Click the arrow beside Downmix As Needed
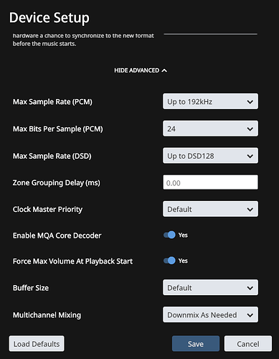 pyautogui.click(x=250, y=315)
